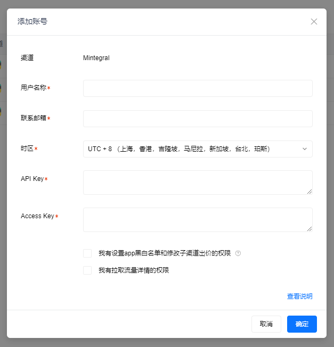Focus the 联系邮箱 input field
Screen dimensions: 334x347
tap(197, 119)
